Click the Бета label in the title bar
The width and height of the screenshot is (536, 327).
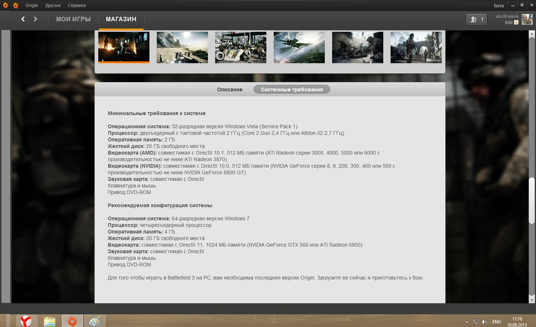click(499, 5)
